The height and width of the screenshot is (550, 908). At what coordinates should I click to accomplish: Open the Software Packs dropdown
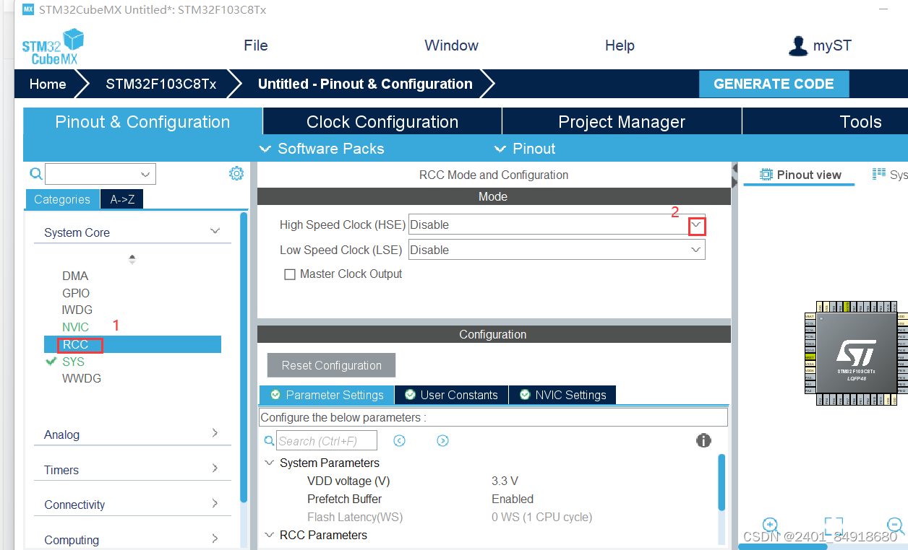click(x=322, y=149)
